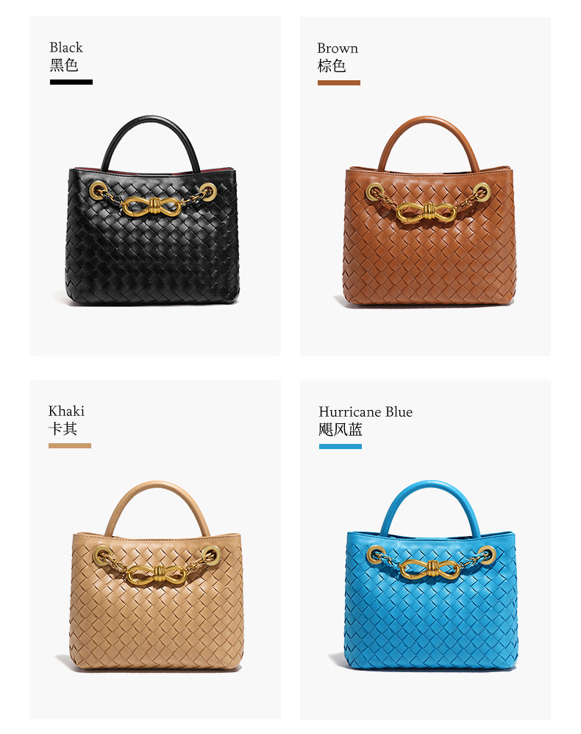Click the gold bow clasp on brown bag

[x=426, y=212]
